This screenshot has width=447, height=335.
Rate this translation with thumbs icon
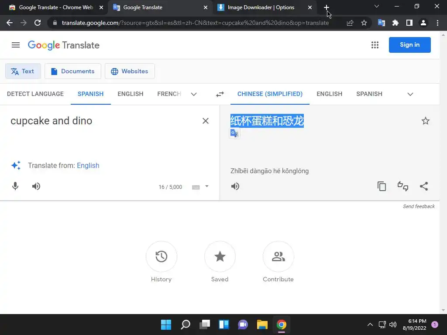pyautogui.click(x=403, y=186)
